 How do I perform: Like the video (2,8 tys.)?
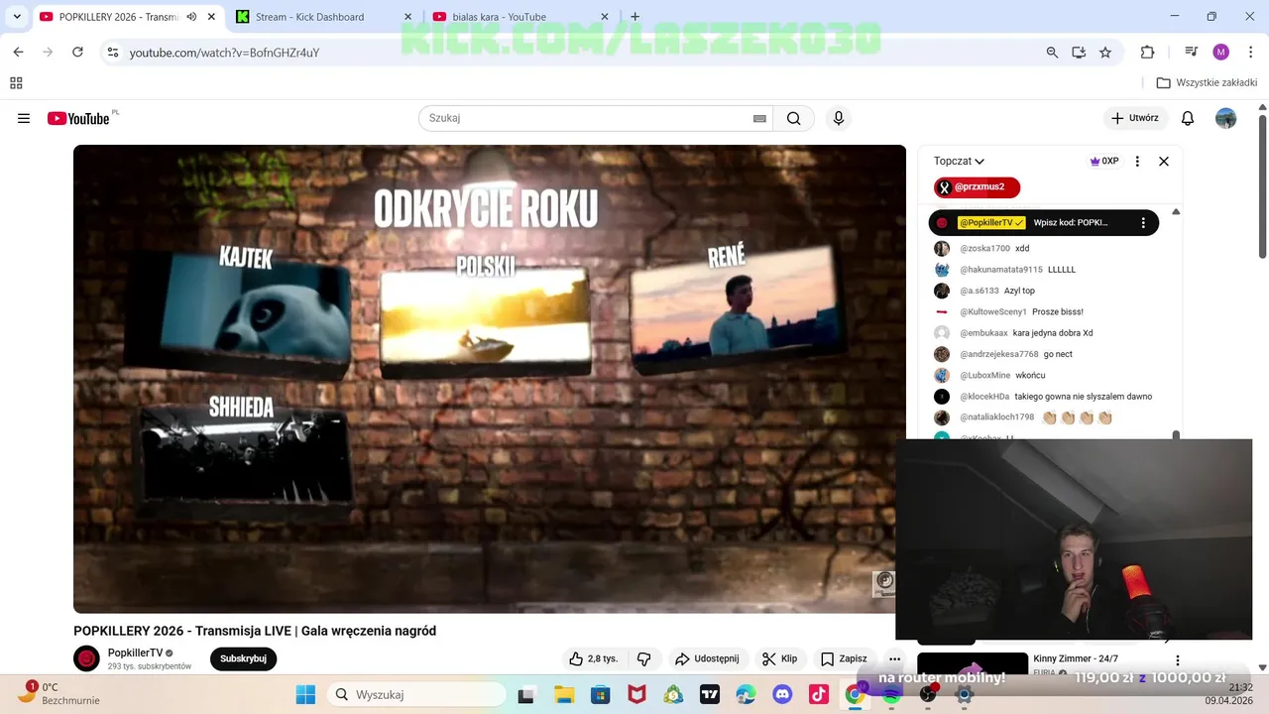click(594, 658)
